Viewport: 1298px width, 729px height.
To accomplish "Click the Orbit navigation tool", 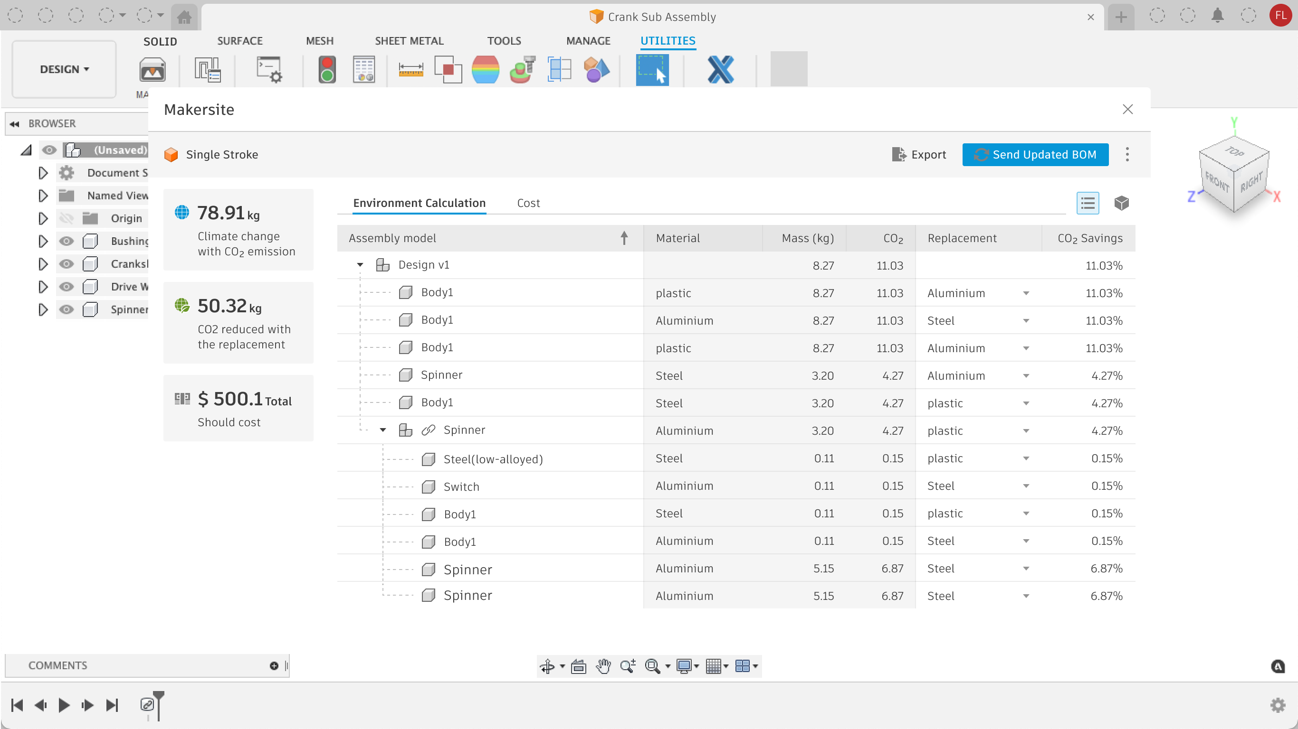I will [x=547, y=666].
